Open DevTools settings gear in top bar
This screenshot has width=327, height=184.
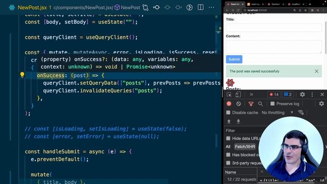tap(302, 95)
